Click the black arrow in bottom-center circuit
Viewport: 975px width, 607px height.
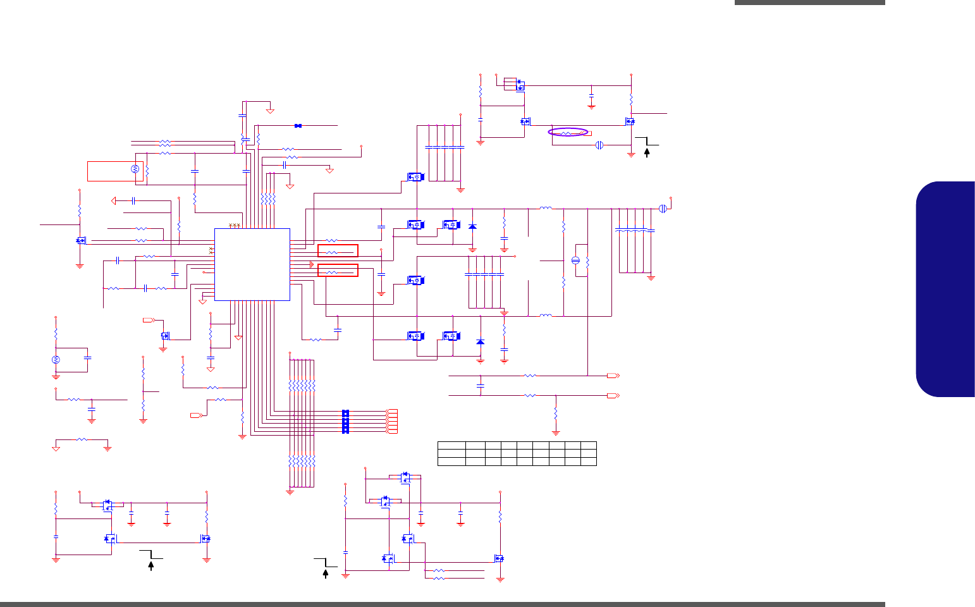pos(326,573)
